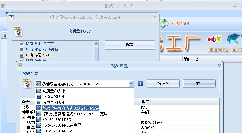Viewport: 242px width, 133px height.
Task: Click the 输出 [F2] column header
Action: 191,59
